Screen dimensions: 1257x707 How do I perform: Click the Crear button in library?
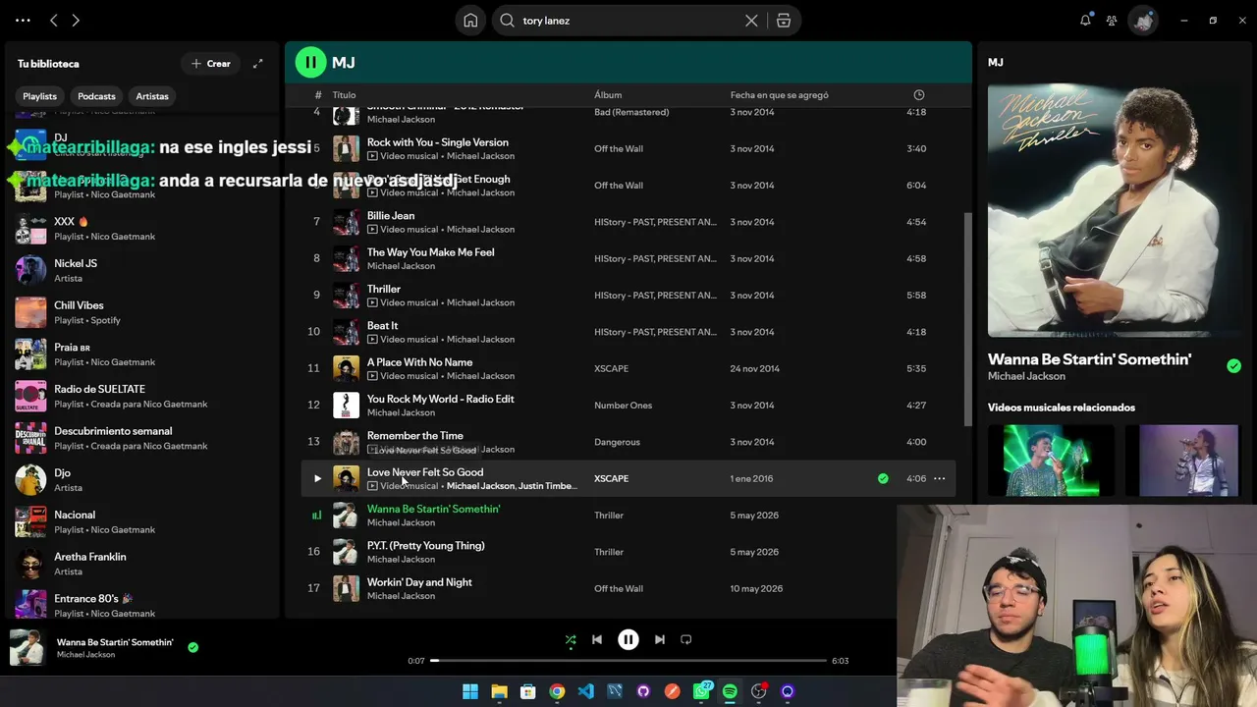210,64
